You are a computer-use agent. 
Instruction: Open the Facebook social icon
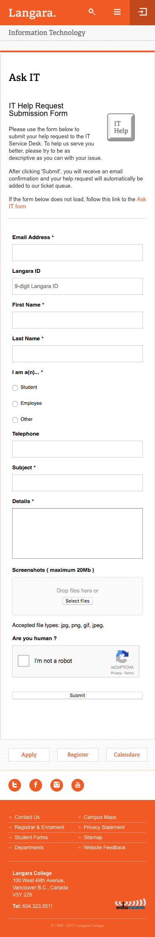coord(36,785)
